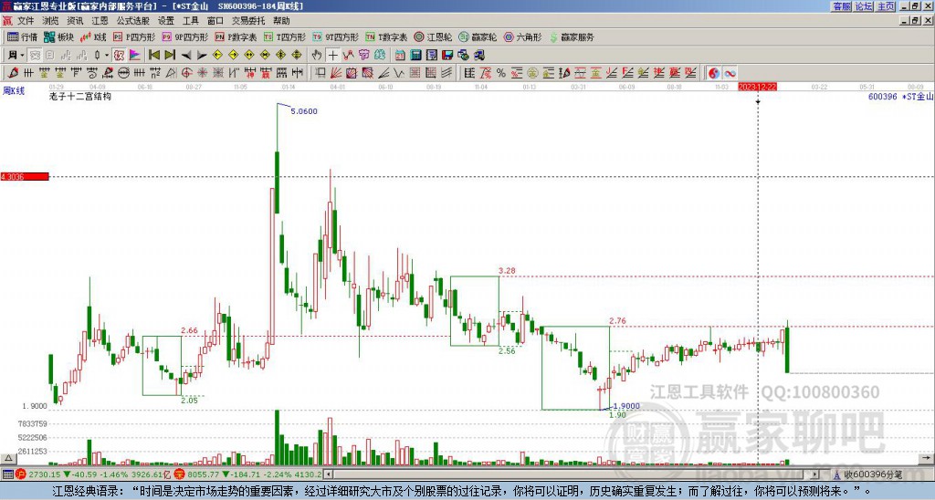Toggle the crosshair cursor tool
This screenshot has height=500, width=935.
point(332,56)
